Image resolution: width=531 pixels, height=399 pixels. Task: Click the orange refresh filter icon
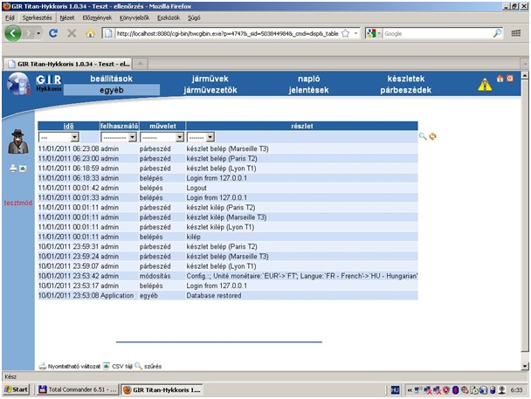pos(432,136)
